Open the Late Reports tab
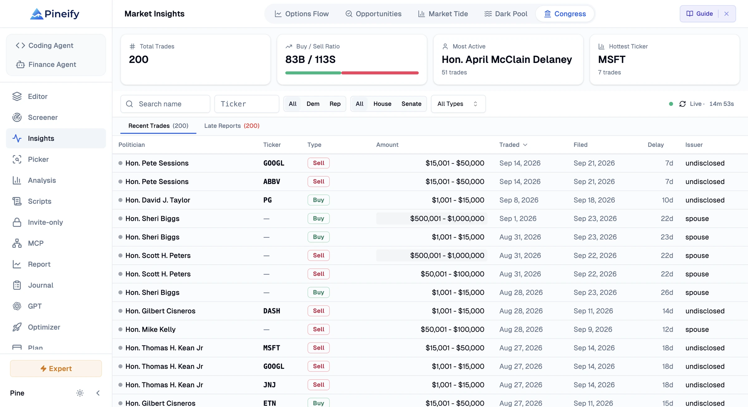The height and width of the screenshot is (407, 748). (x=232, y=126)
